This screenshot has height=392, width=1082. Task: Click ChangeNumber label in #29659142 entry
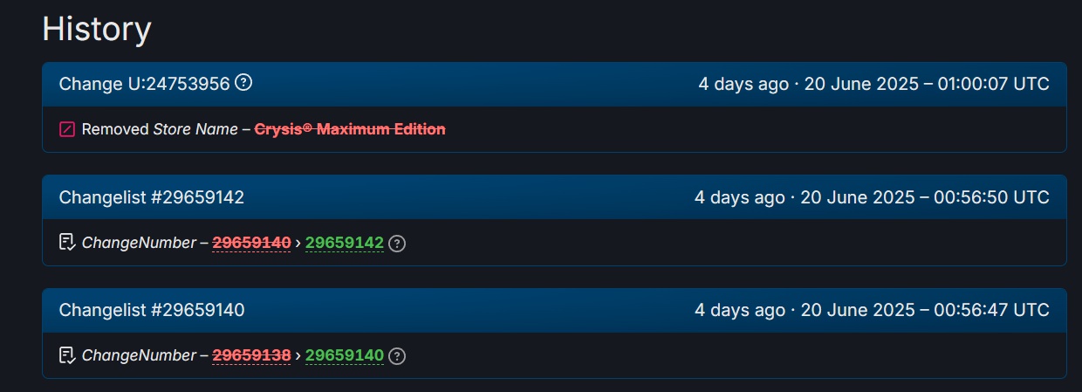click(x=139, y=243)
